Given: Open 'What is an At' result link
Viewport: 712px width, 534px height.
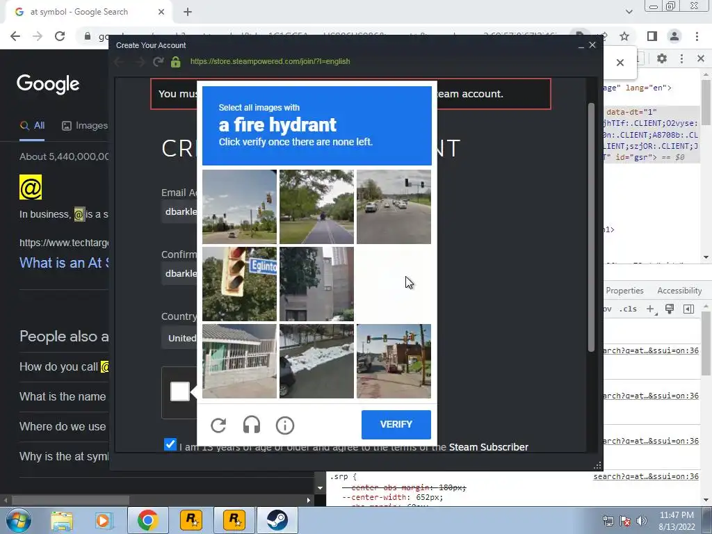Looking at the screenshot, I should (64, 263).
